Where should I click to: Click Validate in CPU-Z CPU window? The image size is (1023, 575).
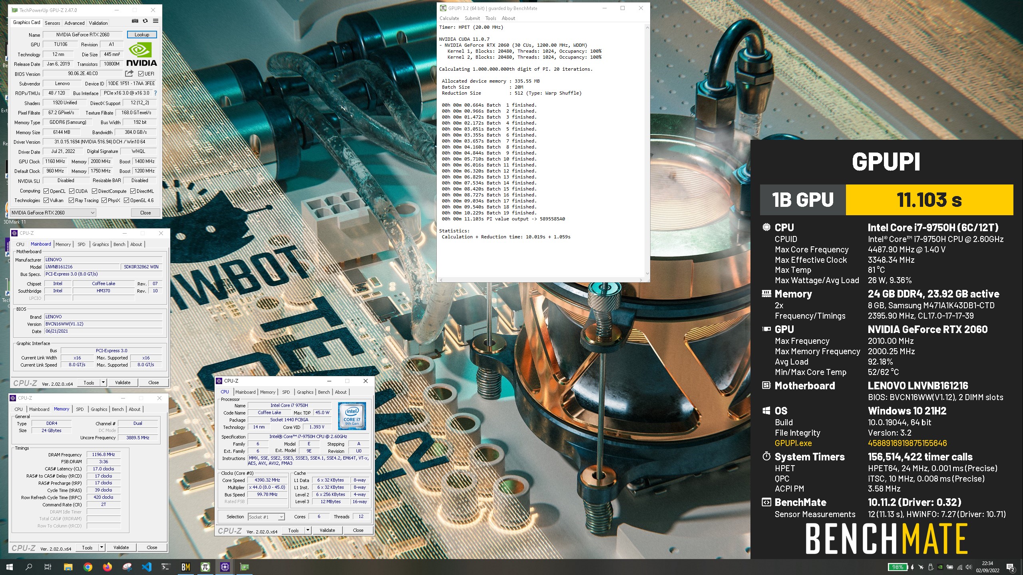pyautogui.click(x=327, y=530)
